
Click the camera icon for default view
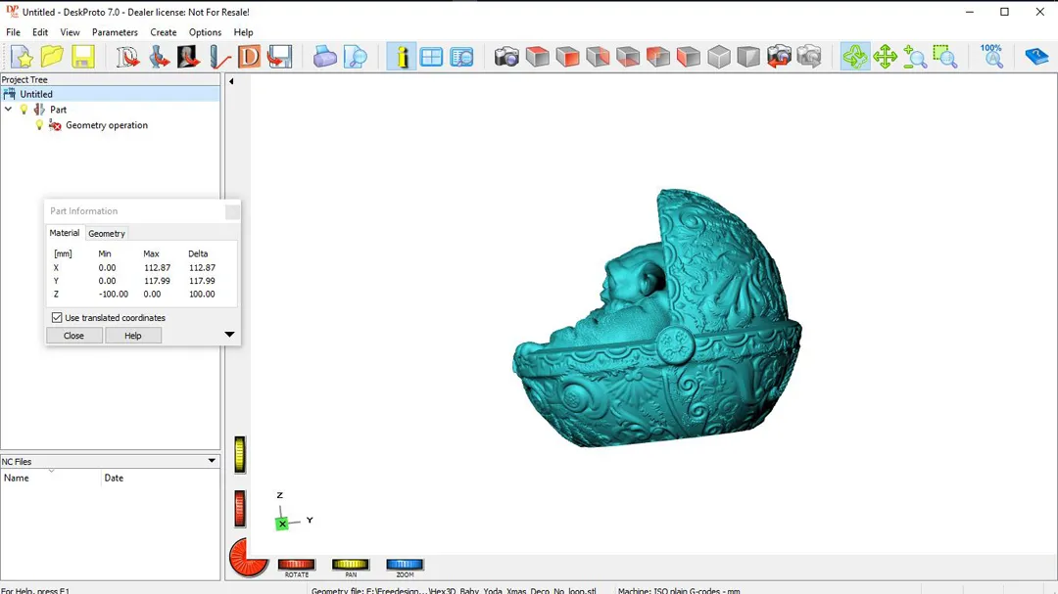[506, 57]
